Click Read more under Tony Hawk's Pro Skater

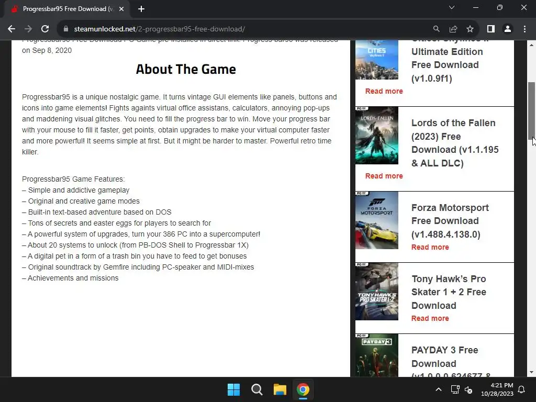point(430,318)
